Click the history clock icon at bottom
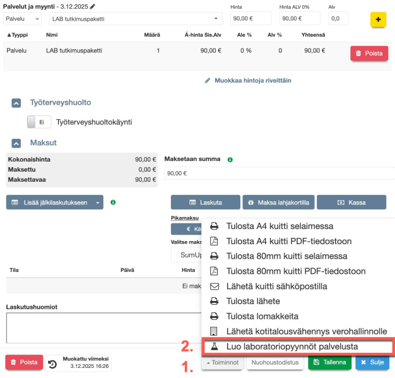The height and width of the screenshot is (378, 395). tap(53, 363)
